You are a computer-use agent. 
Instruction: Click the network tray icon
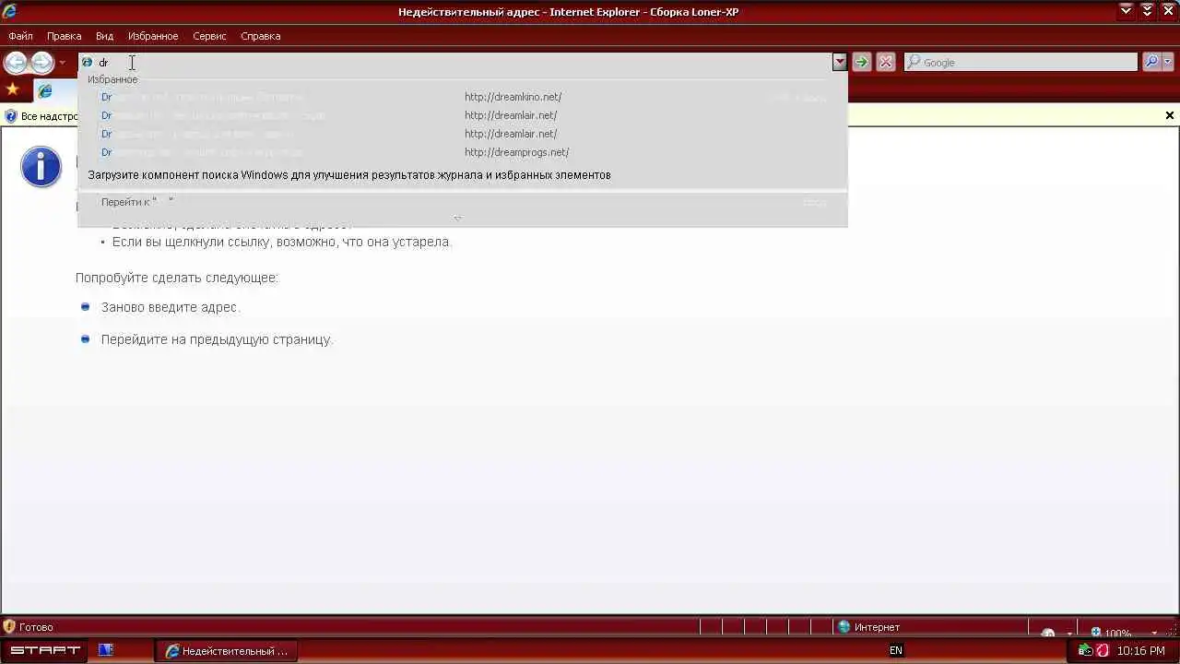(1086, 651)
